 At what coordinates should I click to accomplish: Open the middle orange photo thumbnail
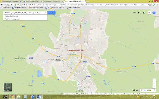148,90
